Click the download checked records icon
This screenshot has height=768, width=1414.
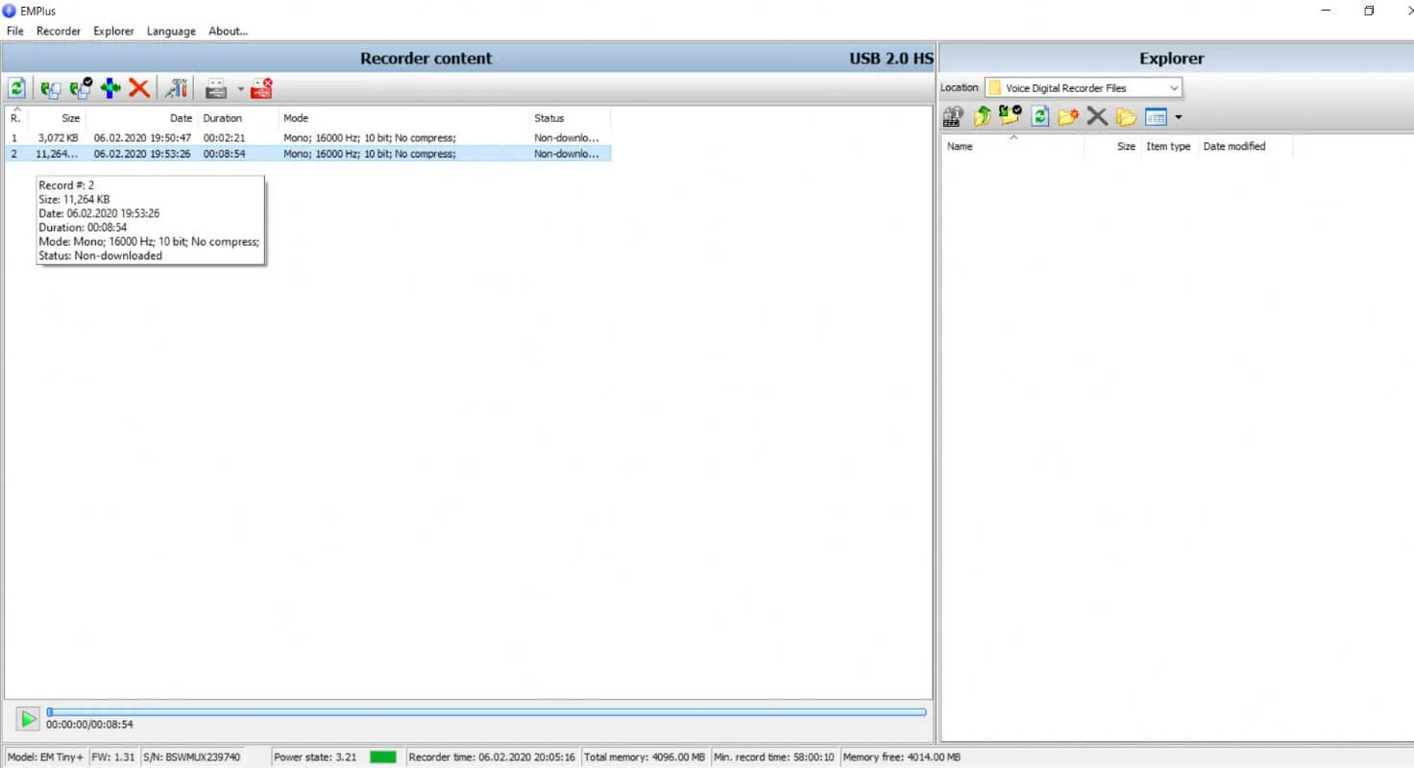[x=81, y=88]
